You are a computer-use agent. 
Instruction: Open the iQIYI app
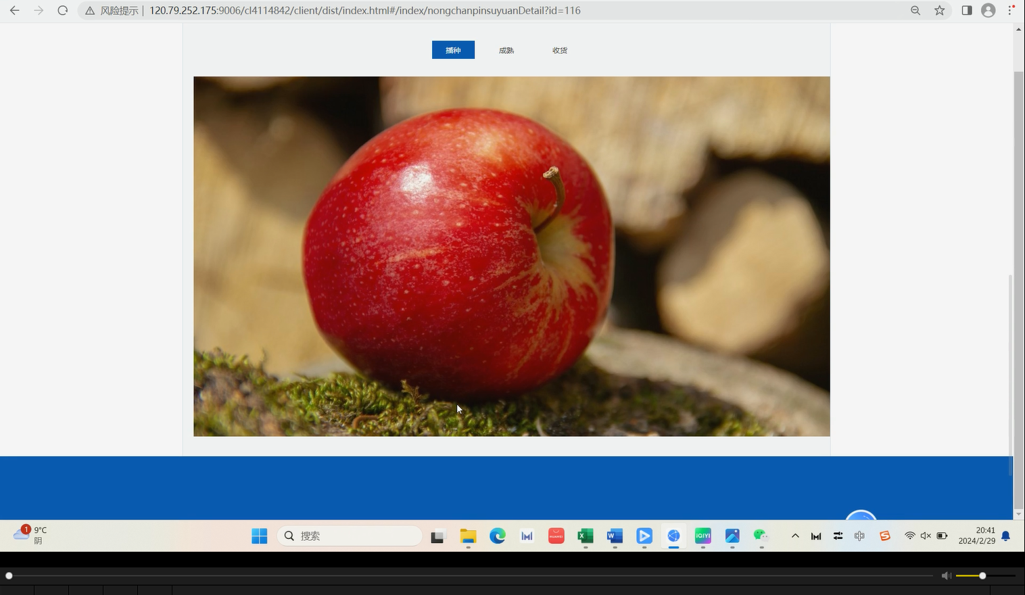[703, 536]
